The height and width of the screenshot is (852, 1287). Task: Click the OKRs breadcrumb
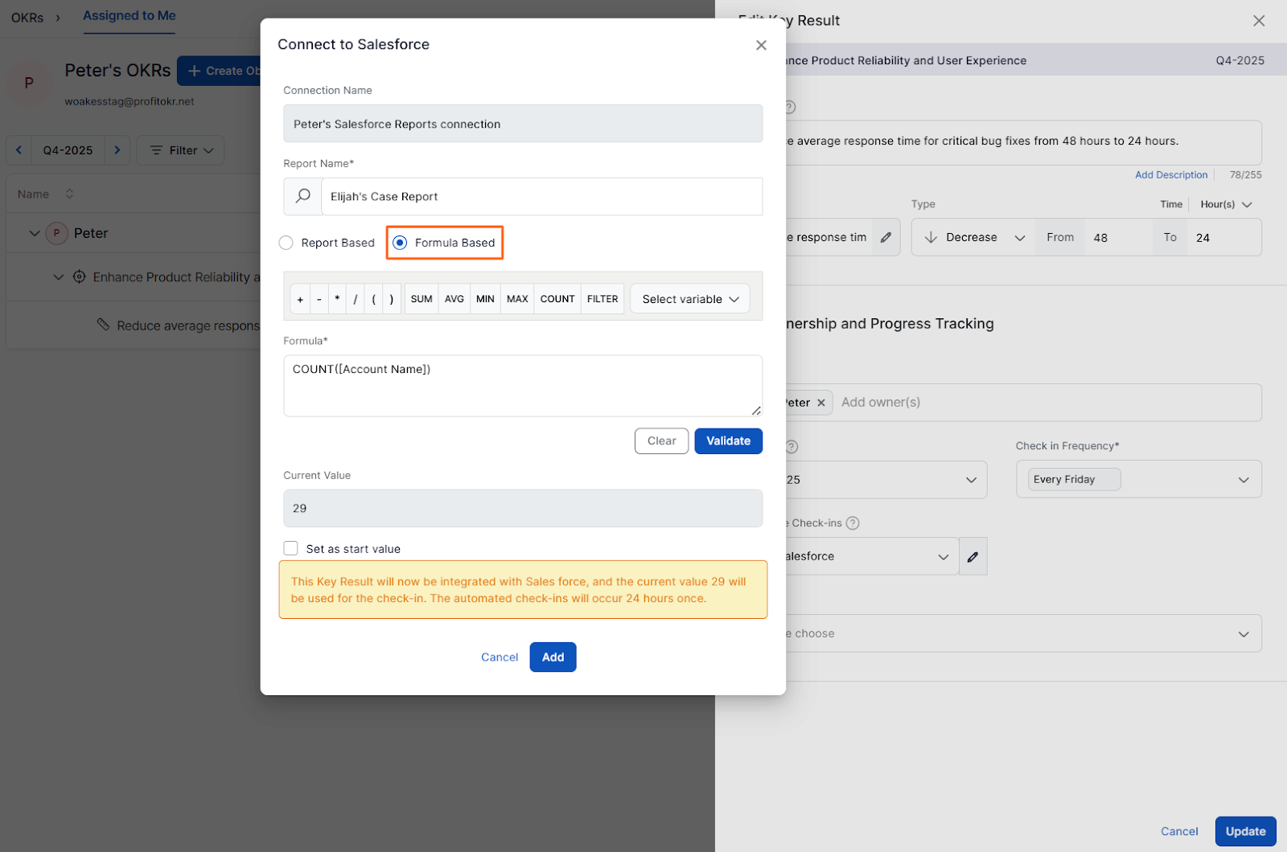(x=27, y=17)
